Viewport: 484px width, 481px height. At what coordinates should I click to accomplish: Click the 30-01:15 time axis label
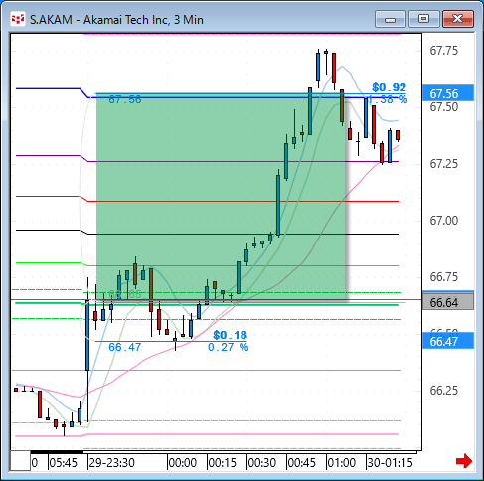[391, 462]
